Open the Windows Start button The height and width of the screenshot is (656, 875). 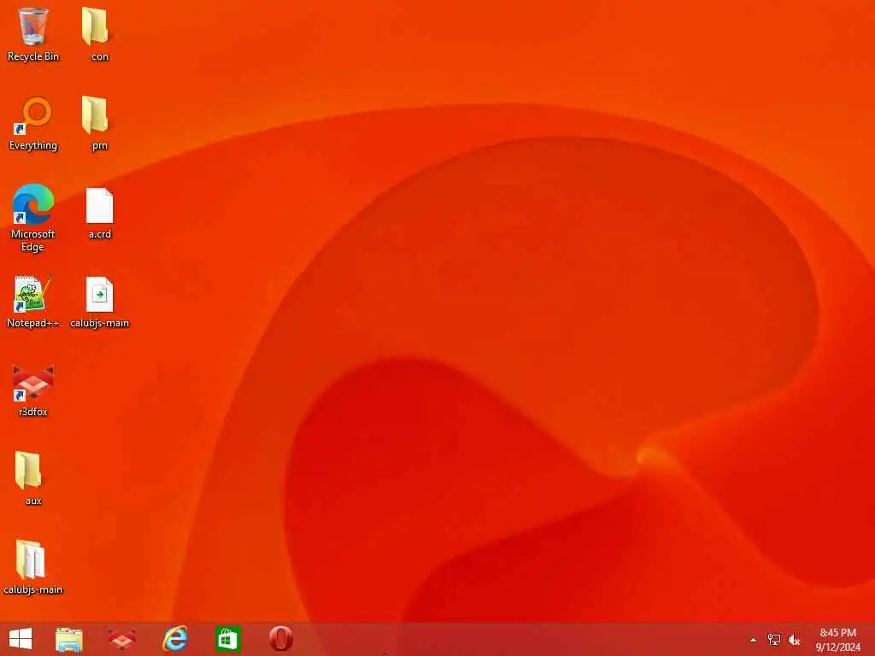tap(21, 639)
